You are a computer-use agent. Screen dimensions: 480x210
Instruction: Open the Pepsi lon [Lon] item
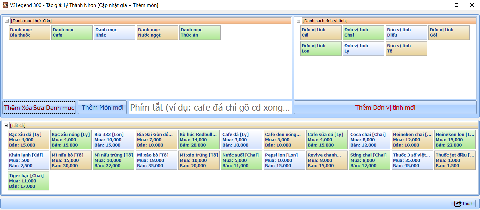coord(284,160)
